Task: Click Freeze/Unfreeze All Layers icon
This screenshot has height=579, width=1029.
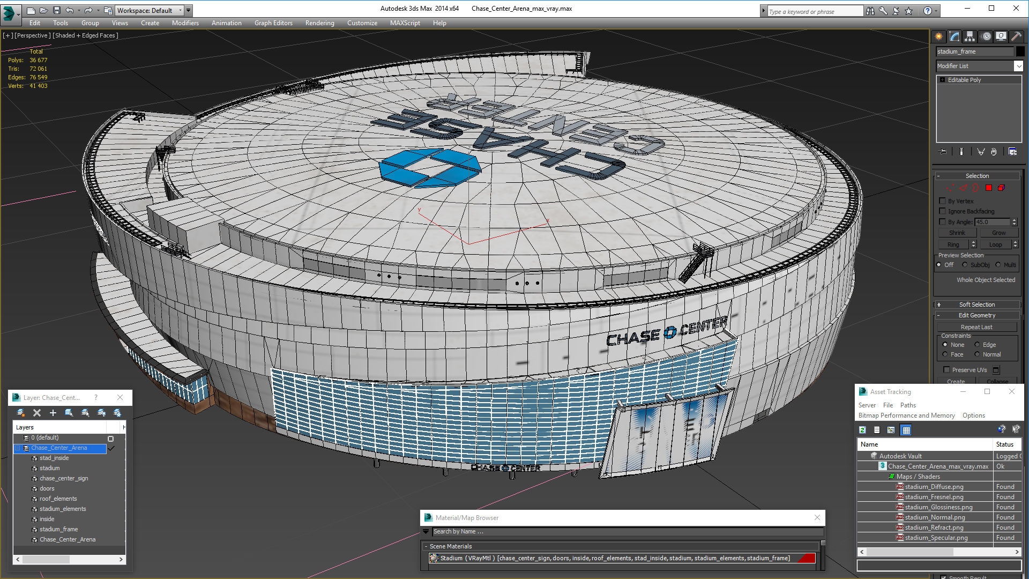Action: tap(117, 413)
